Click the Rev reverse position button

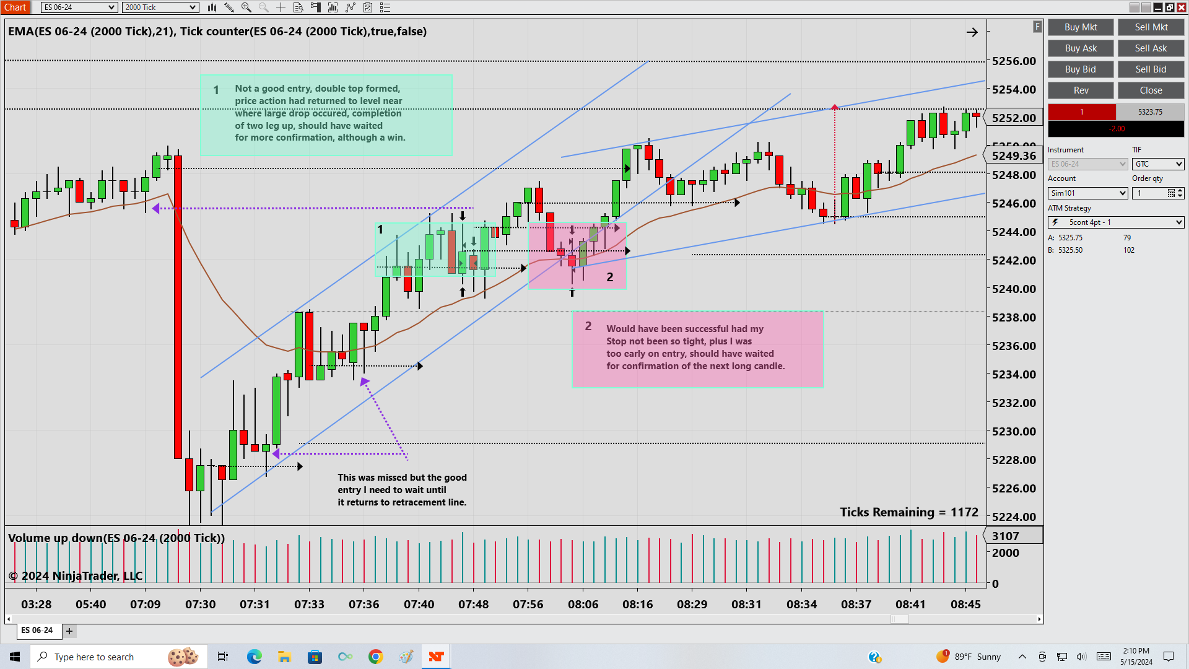click(1081, 90)
